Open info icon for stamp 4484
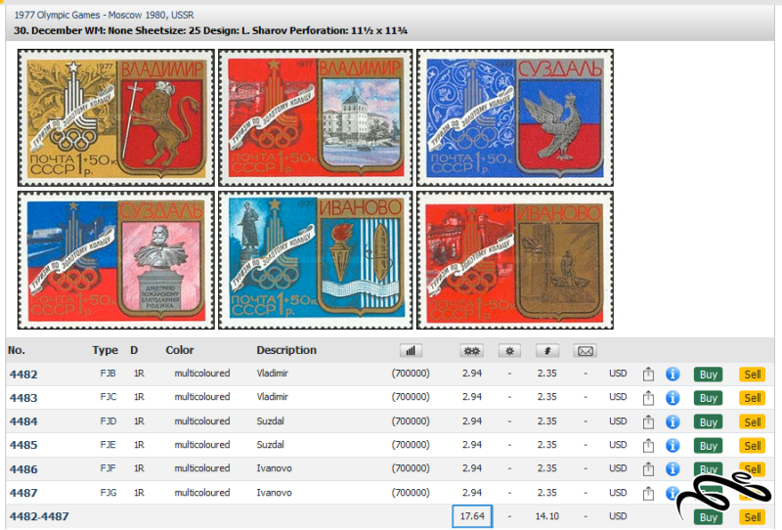Screen dimensions: 782x530 pyautogui.click(x=673, y=421)
